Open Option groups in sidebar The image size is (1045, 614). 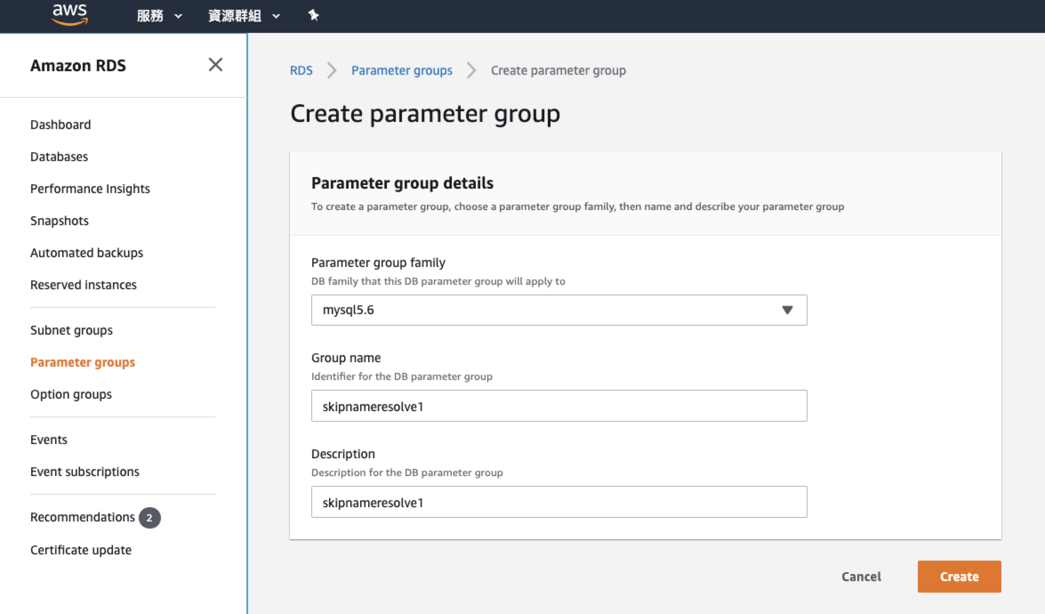pyautogui.click(x=71, y=394)
